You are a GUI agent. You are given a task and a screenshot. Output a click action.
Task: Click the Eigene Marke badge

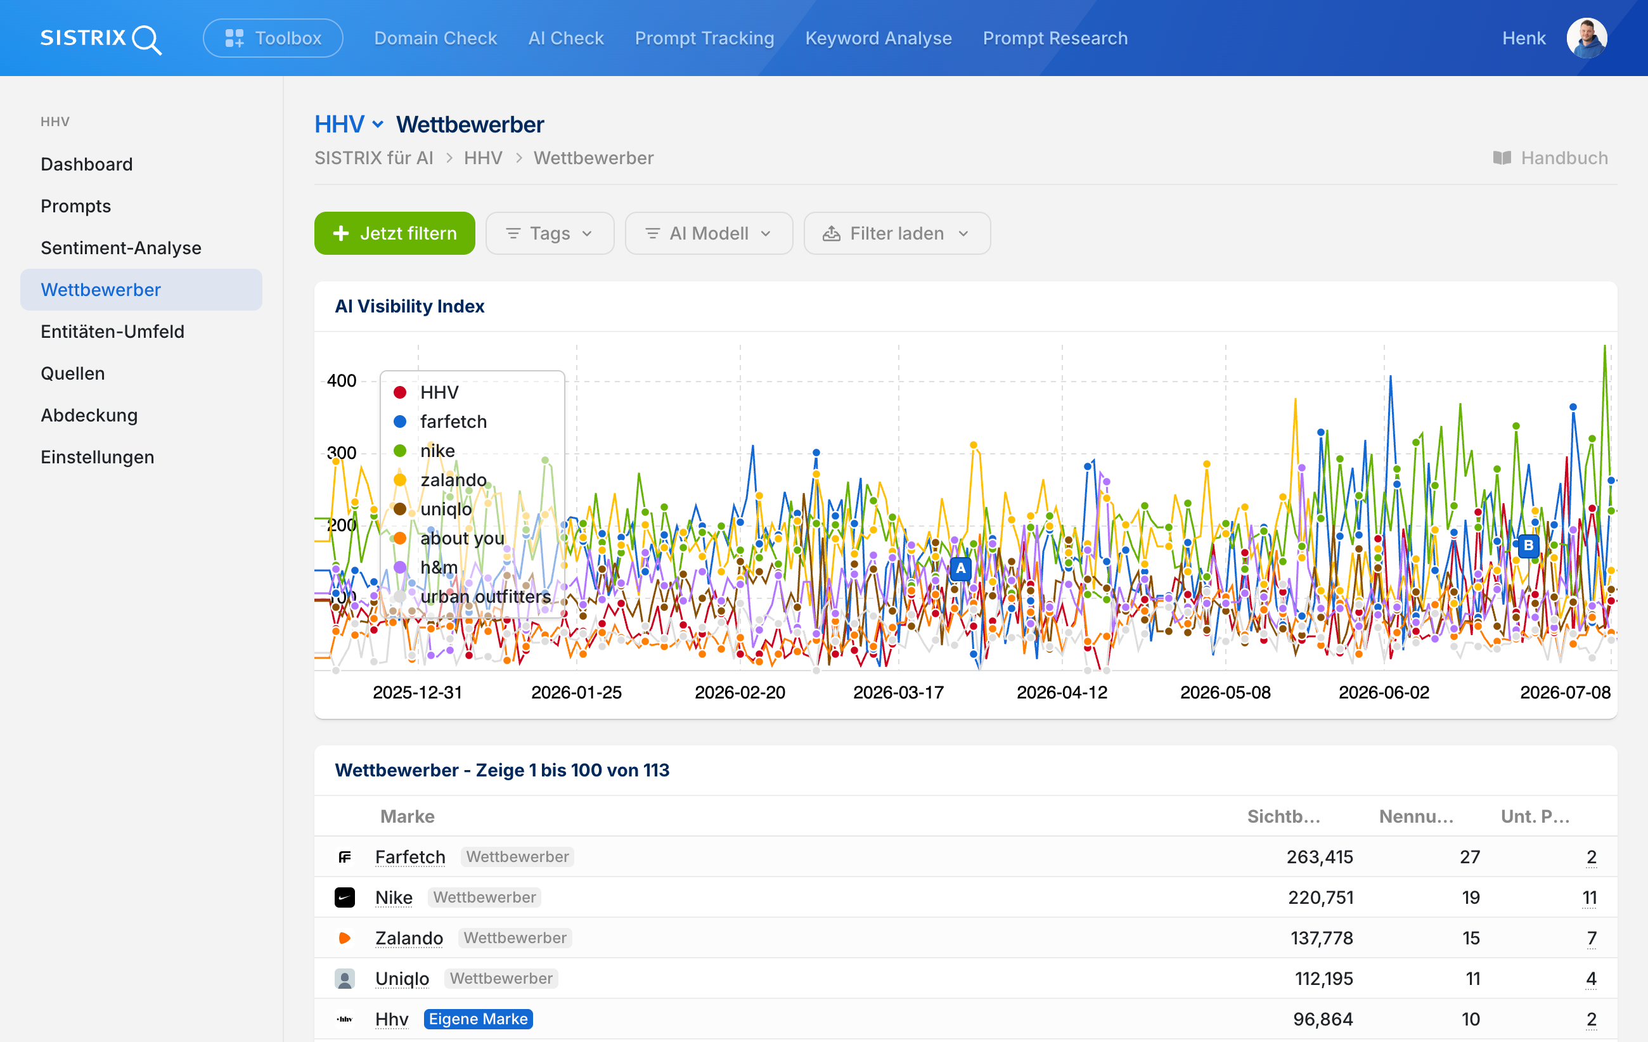[478, 1019]
